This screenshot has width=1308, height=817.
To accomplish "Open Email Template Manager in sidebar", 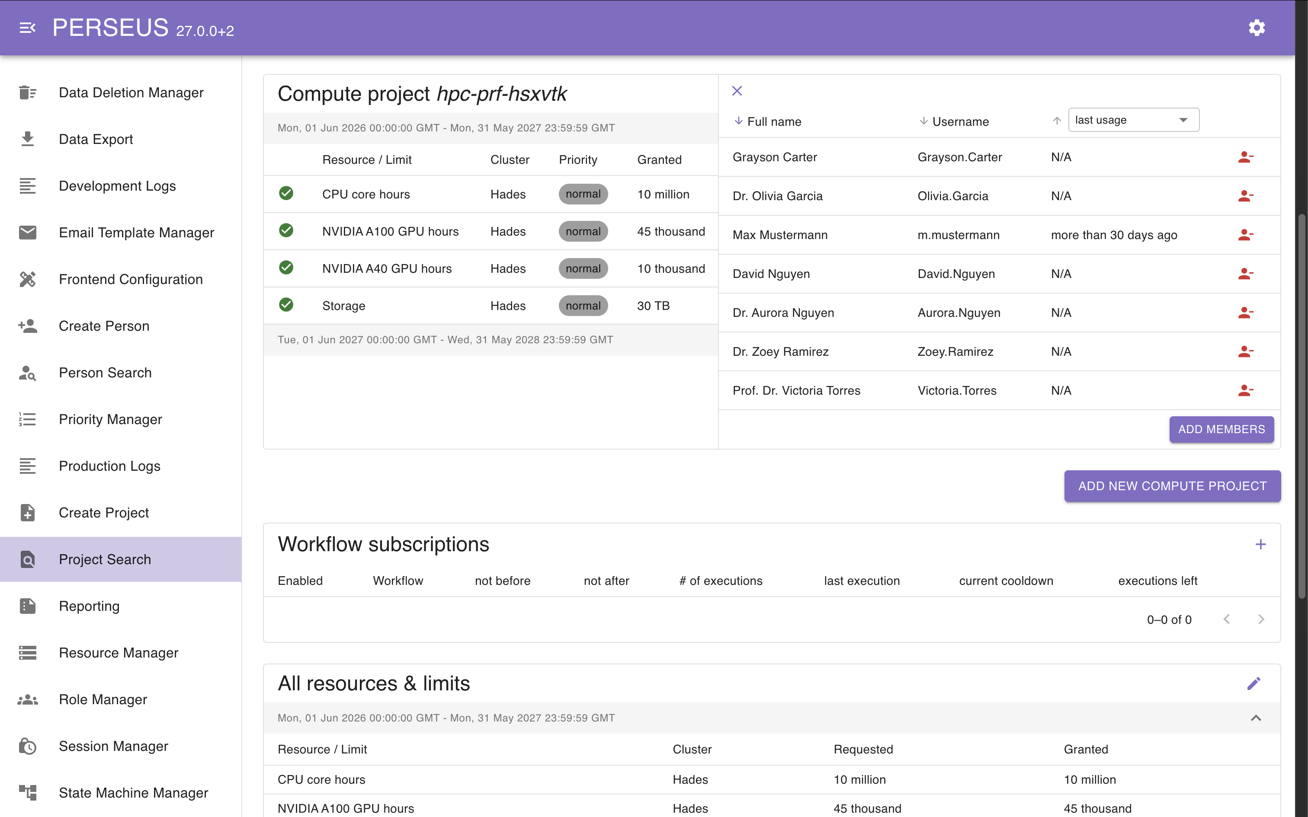I will pos(121,233).
